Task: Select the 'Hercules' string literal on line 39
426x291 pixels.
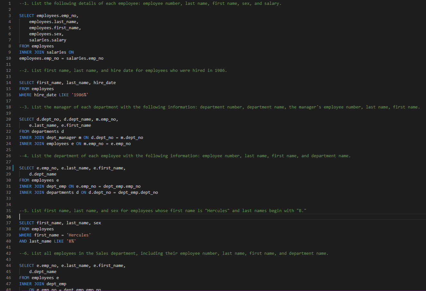Action: pos(79,235)
